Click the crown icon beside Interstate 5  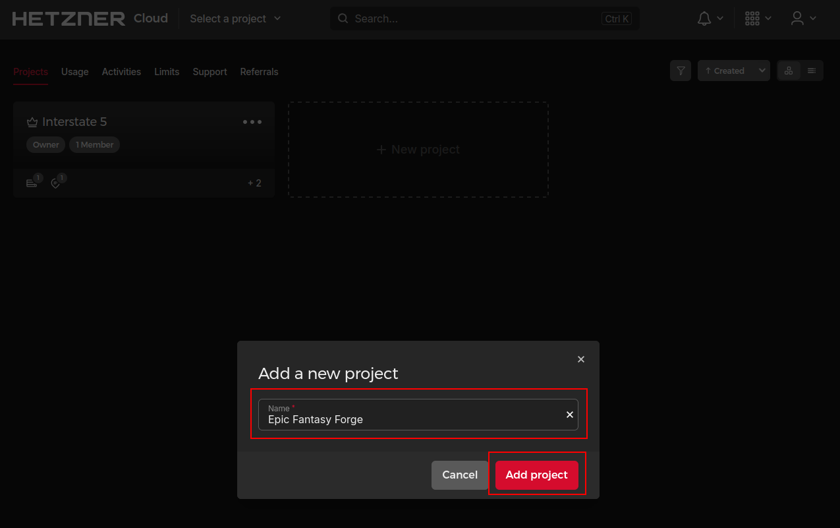[32, 122]
